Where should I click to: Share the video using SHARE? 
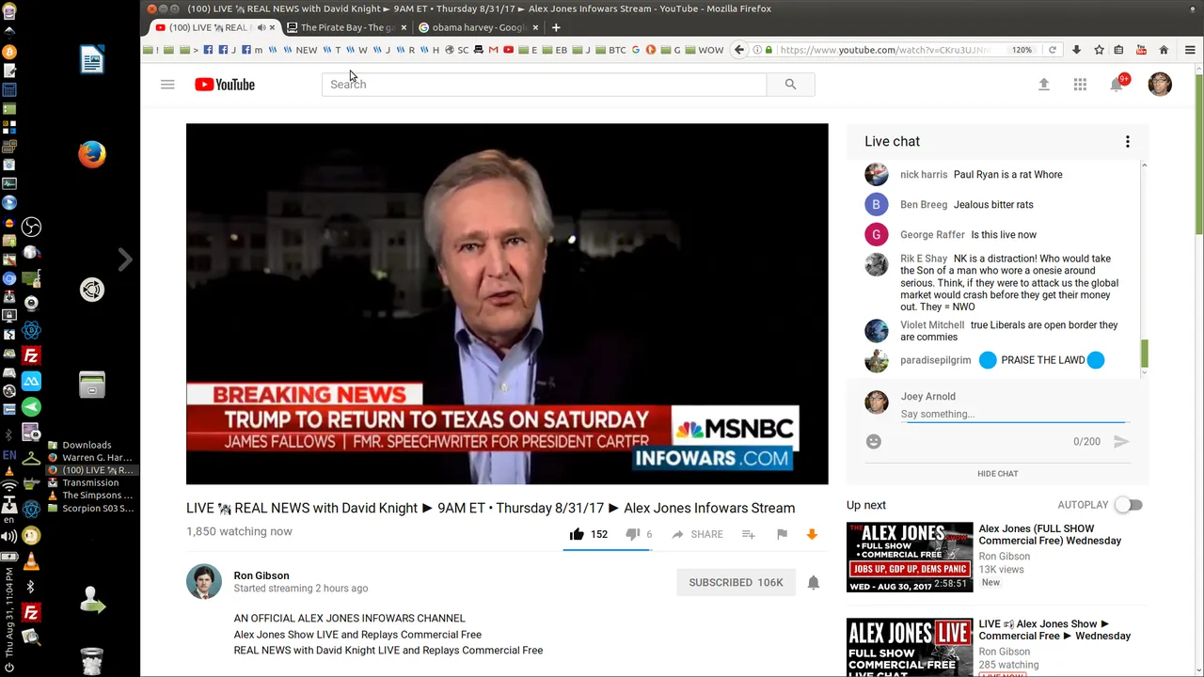(697, 534)
